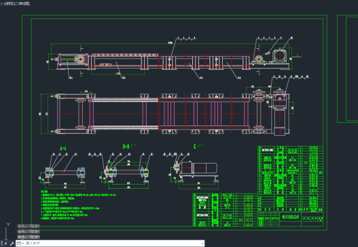Select the gear reducer in the elevation view

[280, 56]
